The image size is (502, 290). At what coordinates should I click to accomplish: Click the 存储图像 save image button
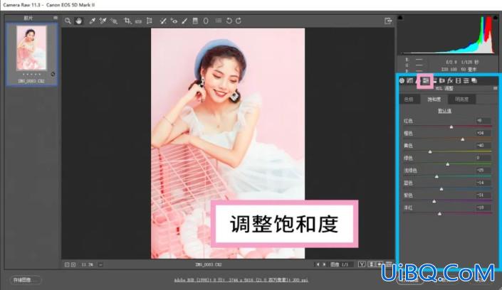click(x=26, y=280)
